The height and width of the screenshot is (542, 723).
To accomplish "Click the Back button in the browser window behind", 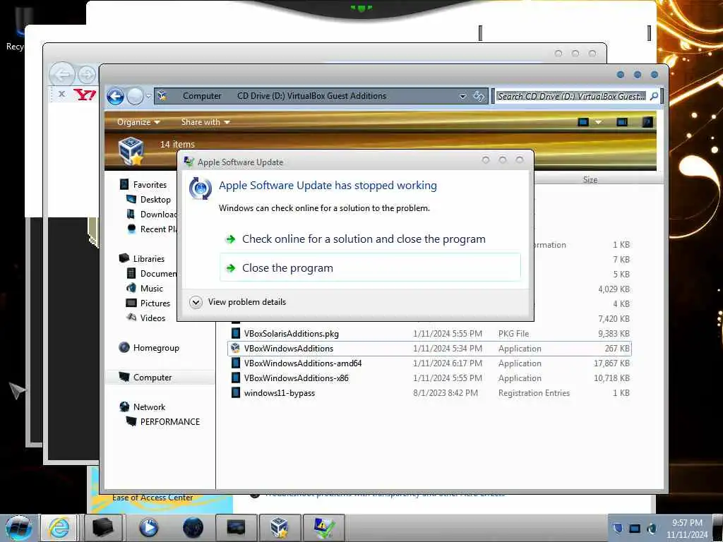I will click(x=62, y=74).
